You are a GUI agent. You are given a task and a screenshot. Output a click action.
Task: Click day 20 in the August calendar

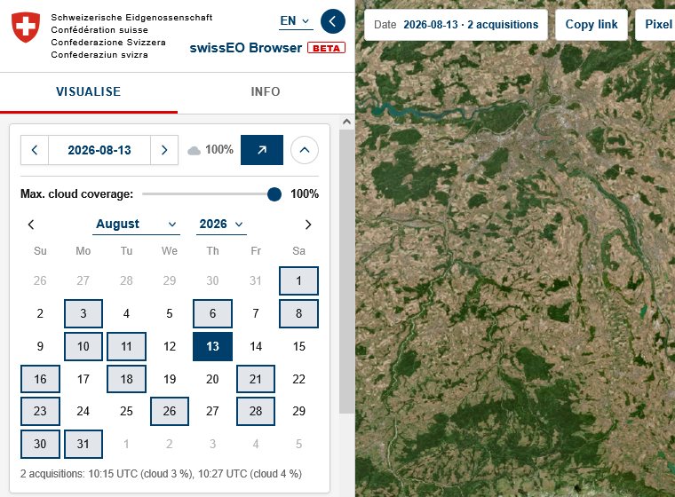pos(212,379)
